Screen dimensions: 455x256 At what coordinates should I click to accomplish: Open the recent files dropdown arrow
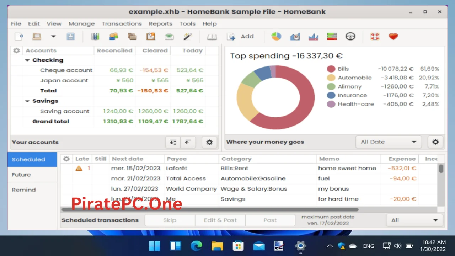pos(53,36)
